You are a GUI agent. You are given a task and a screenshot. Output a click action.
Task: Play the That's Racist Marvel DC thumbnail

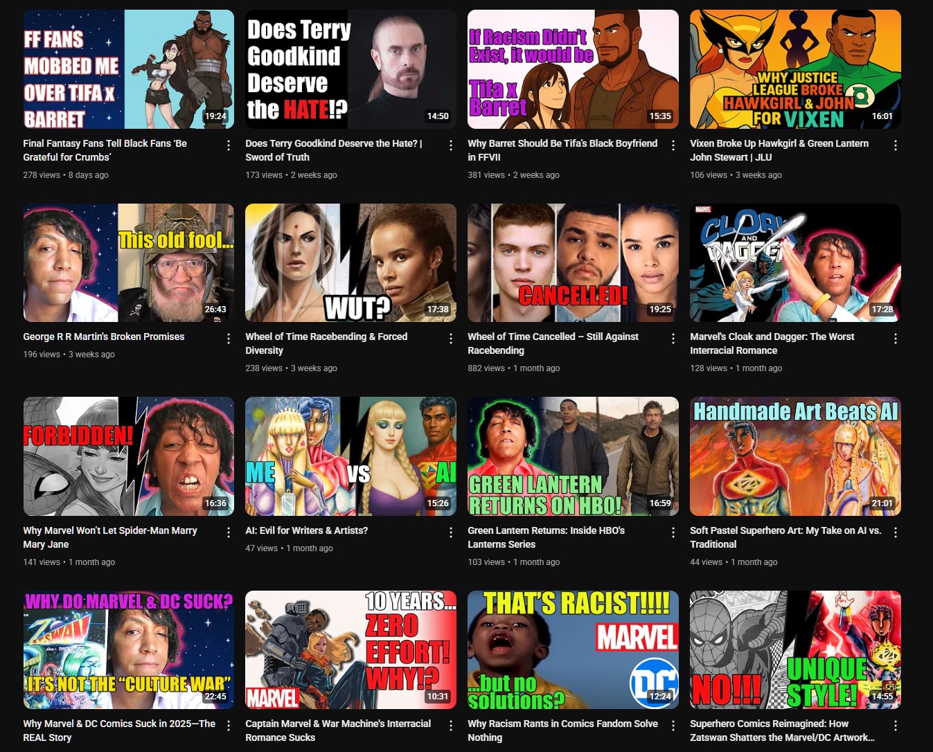click(x=574, y=650)
